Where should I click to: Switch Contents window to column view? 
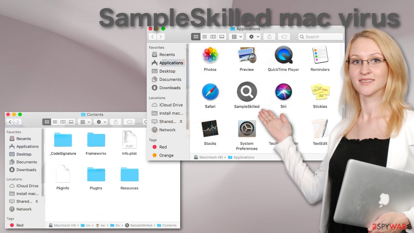[x=63, y=122]
